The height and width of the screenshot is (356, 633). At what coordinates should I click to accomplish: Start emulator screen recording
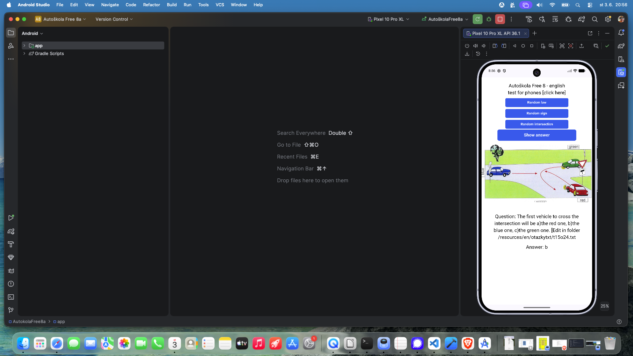tap(571, 46)
